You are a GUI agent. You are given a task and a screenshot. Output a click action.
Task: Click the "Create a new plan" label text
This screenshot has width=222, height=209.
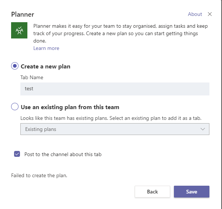pyautogui.click(x=46, y=67)
